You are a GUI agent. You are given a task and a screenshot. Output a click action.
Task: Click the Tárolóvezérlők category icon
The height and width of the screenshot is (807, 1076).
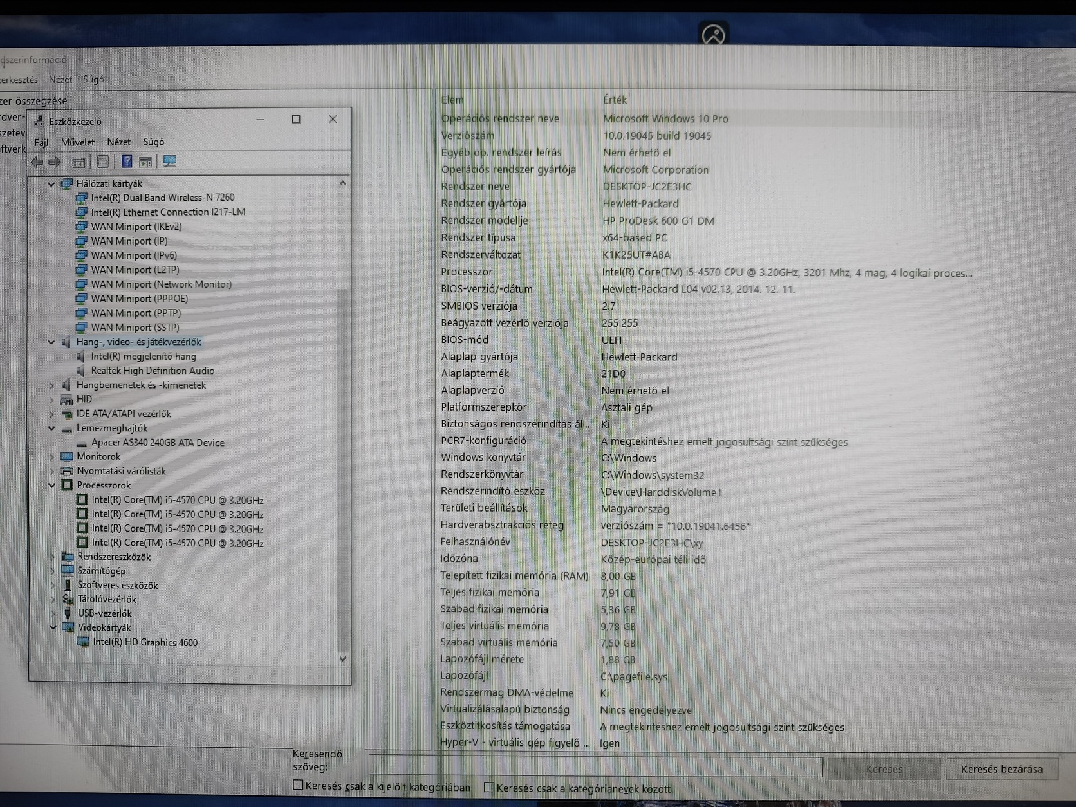click(x=68, y=599)
